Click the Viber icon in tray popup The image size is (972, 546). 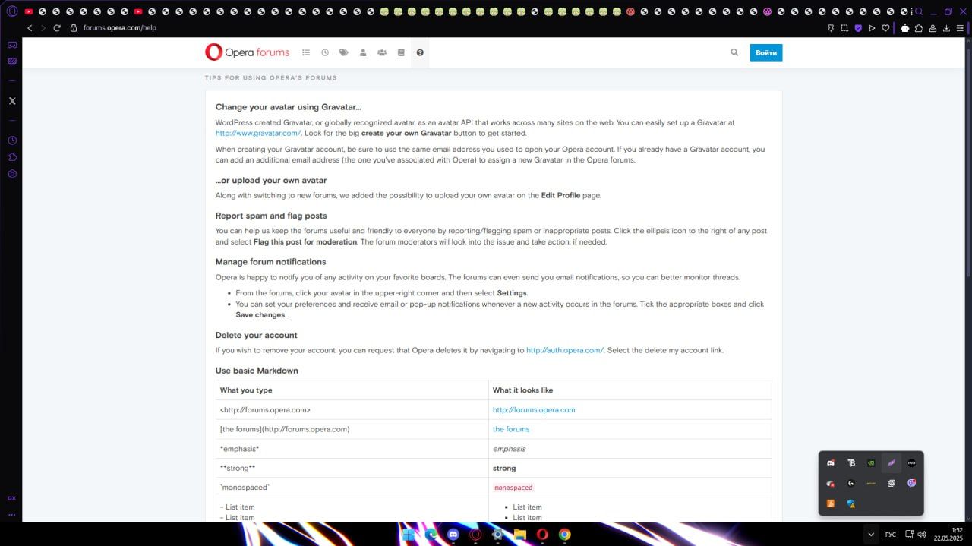click(911, 483)
